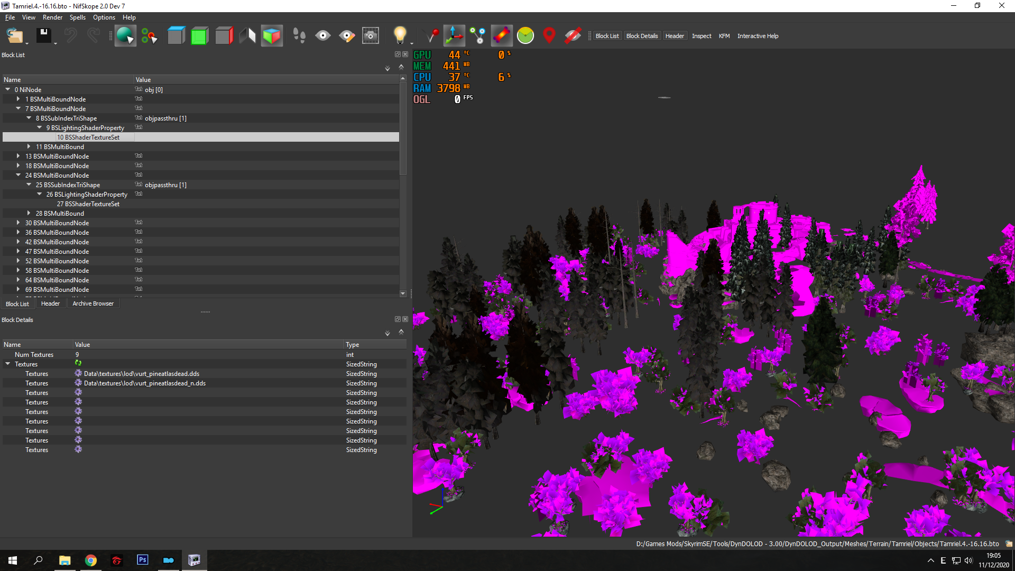
Task: Switch to the Header tab below block list
Action: coord(50,303)
